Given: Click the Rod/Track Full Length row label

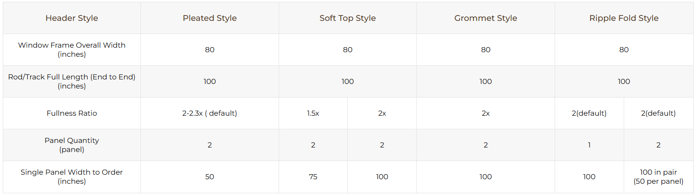Looking at the screenshot, I should (72, 82).
